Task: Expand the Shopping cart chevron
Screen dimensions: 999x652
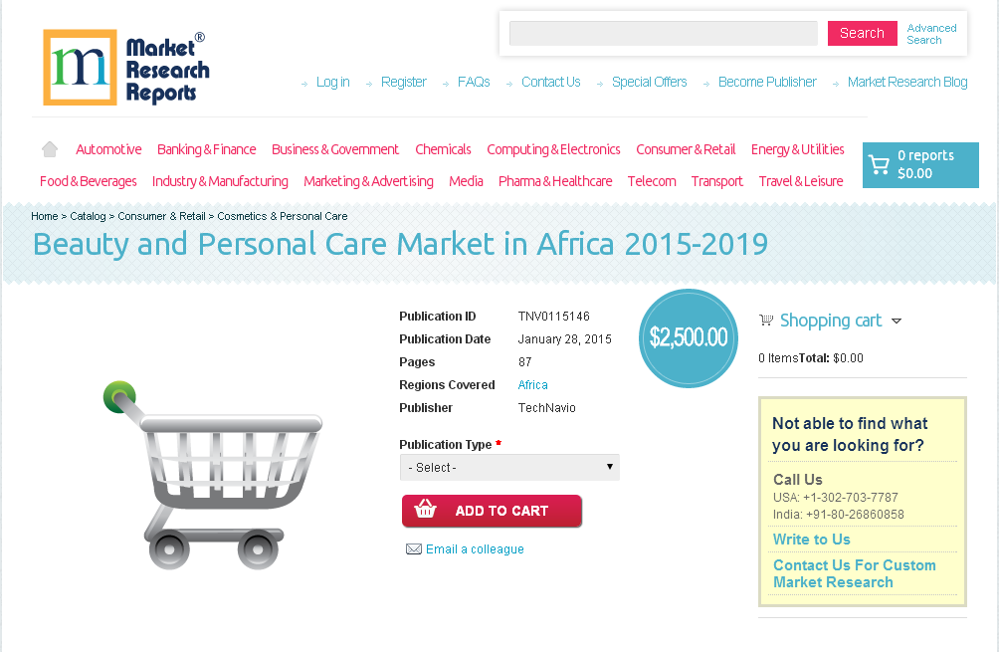Action: point(897,321)
